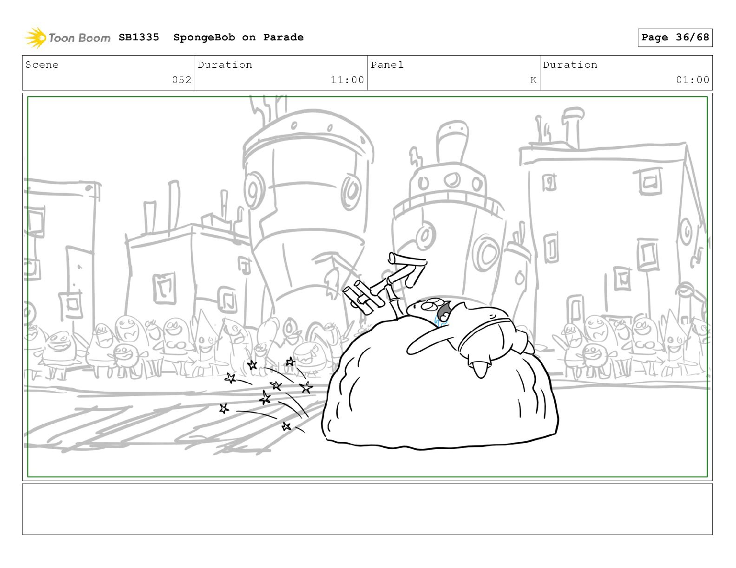Select the title text 'SpongeBob on Parade'
The image size is (736, 568).
pos(238,37)
